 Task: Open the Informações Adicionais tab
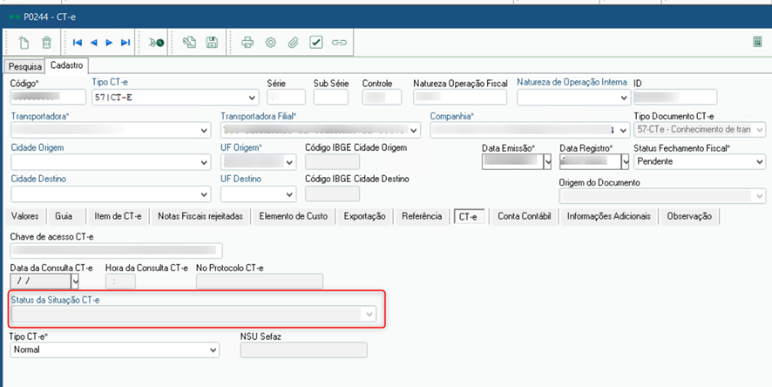(x=608, y=216)
